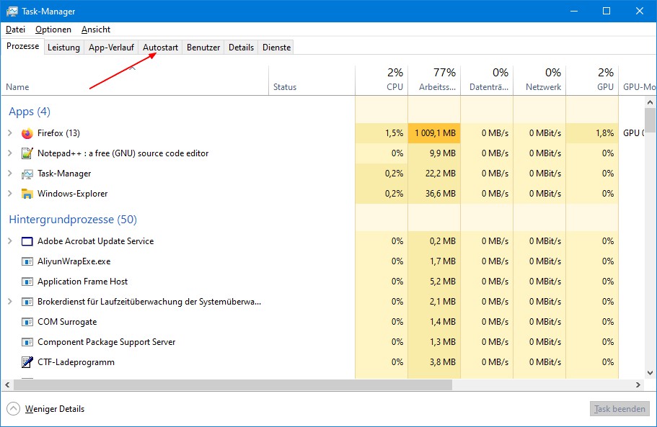Click the Windows-Explorer folder icon

(27, 194)
